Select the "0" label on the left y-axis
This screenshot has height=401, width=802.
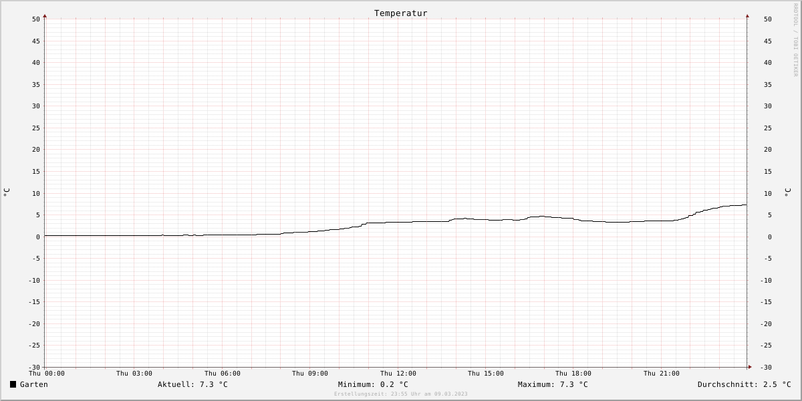click(x=38, y=237)
